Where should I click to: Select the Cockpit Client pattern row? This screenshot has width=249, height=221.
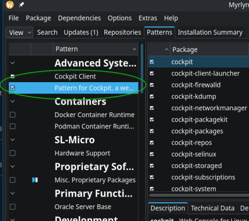point(74,76)
